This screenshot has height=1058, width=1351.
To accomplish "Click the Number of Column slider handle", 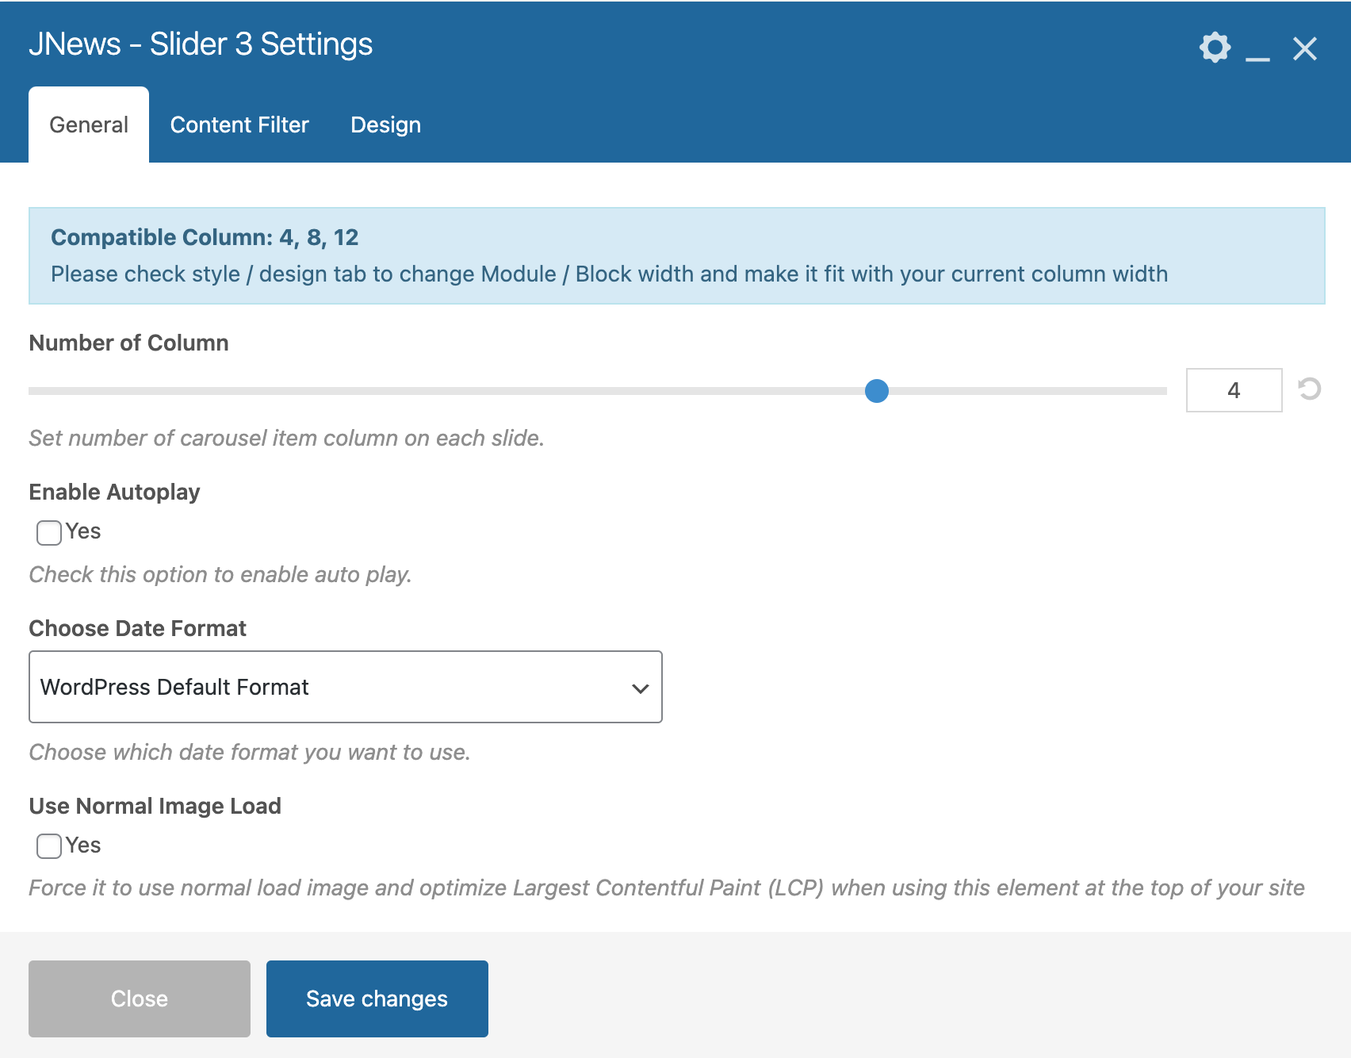I will point(877,391).
